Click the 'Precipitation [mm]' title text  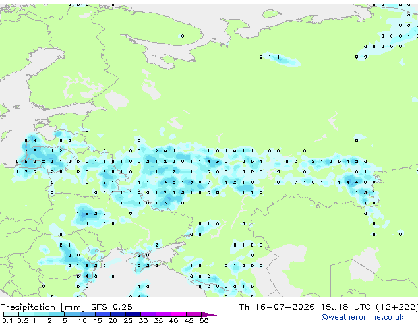pos(43,307)
